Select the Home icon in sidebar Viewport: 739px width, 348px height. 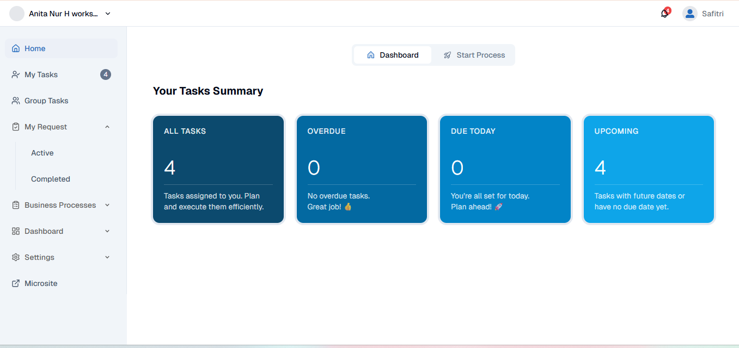tap(15, 48)
